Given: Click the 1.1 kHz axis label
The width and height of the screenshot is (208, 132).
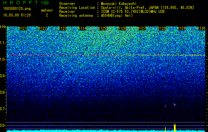Looking at the screenshot, I should click(3, 43).
